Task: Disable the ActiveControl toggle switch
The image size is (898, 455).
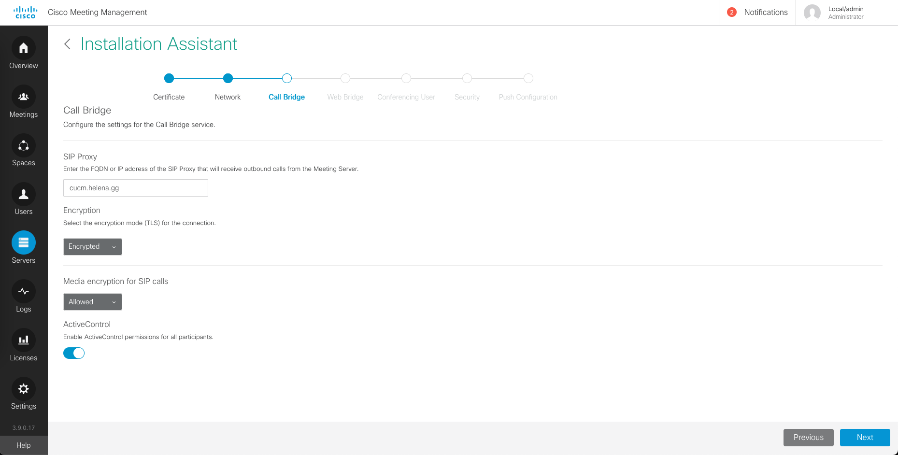Action: point(74,353)
